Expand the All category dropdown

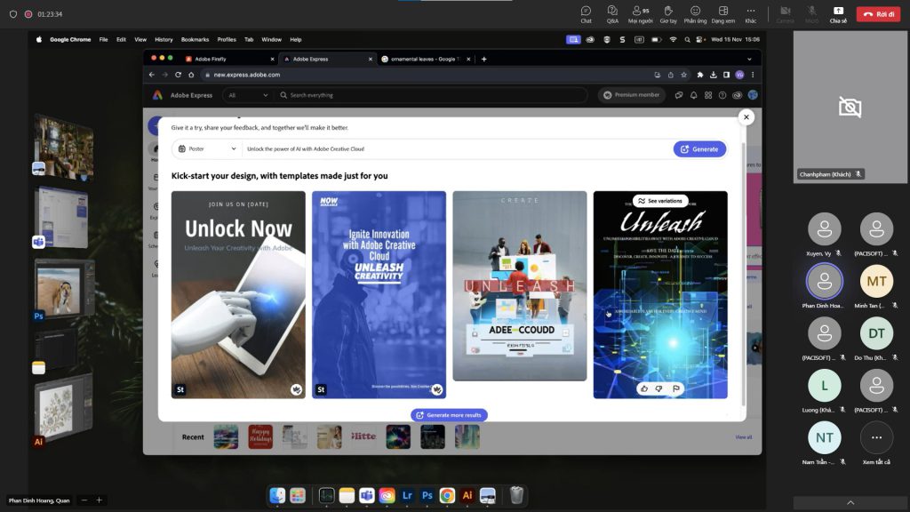pyautogui.click(x=248, y=95)
